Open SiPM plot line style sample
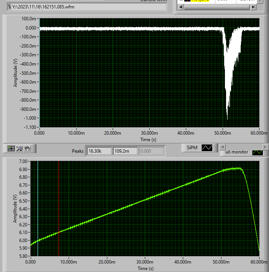This screenshot has height=272, width=269. point(207,148)
